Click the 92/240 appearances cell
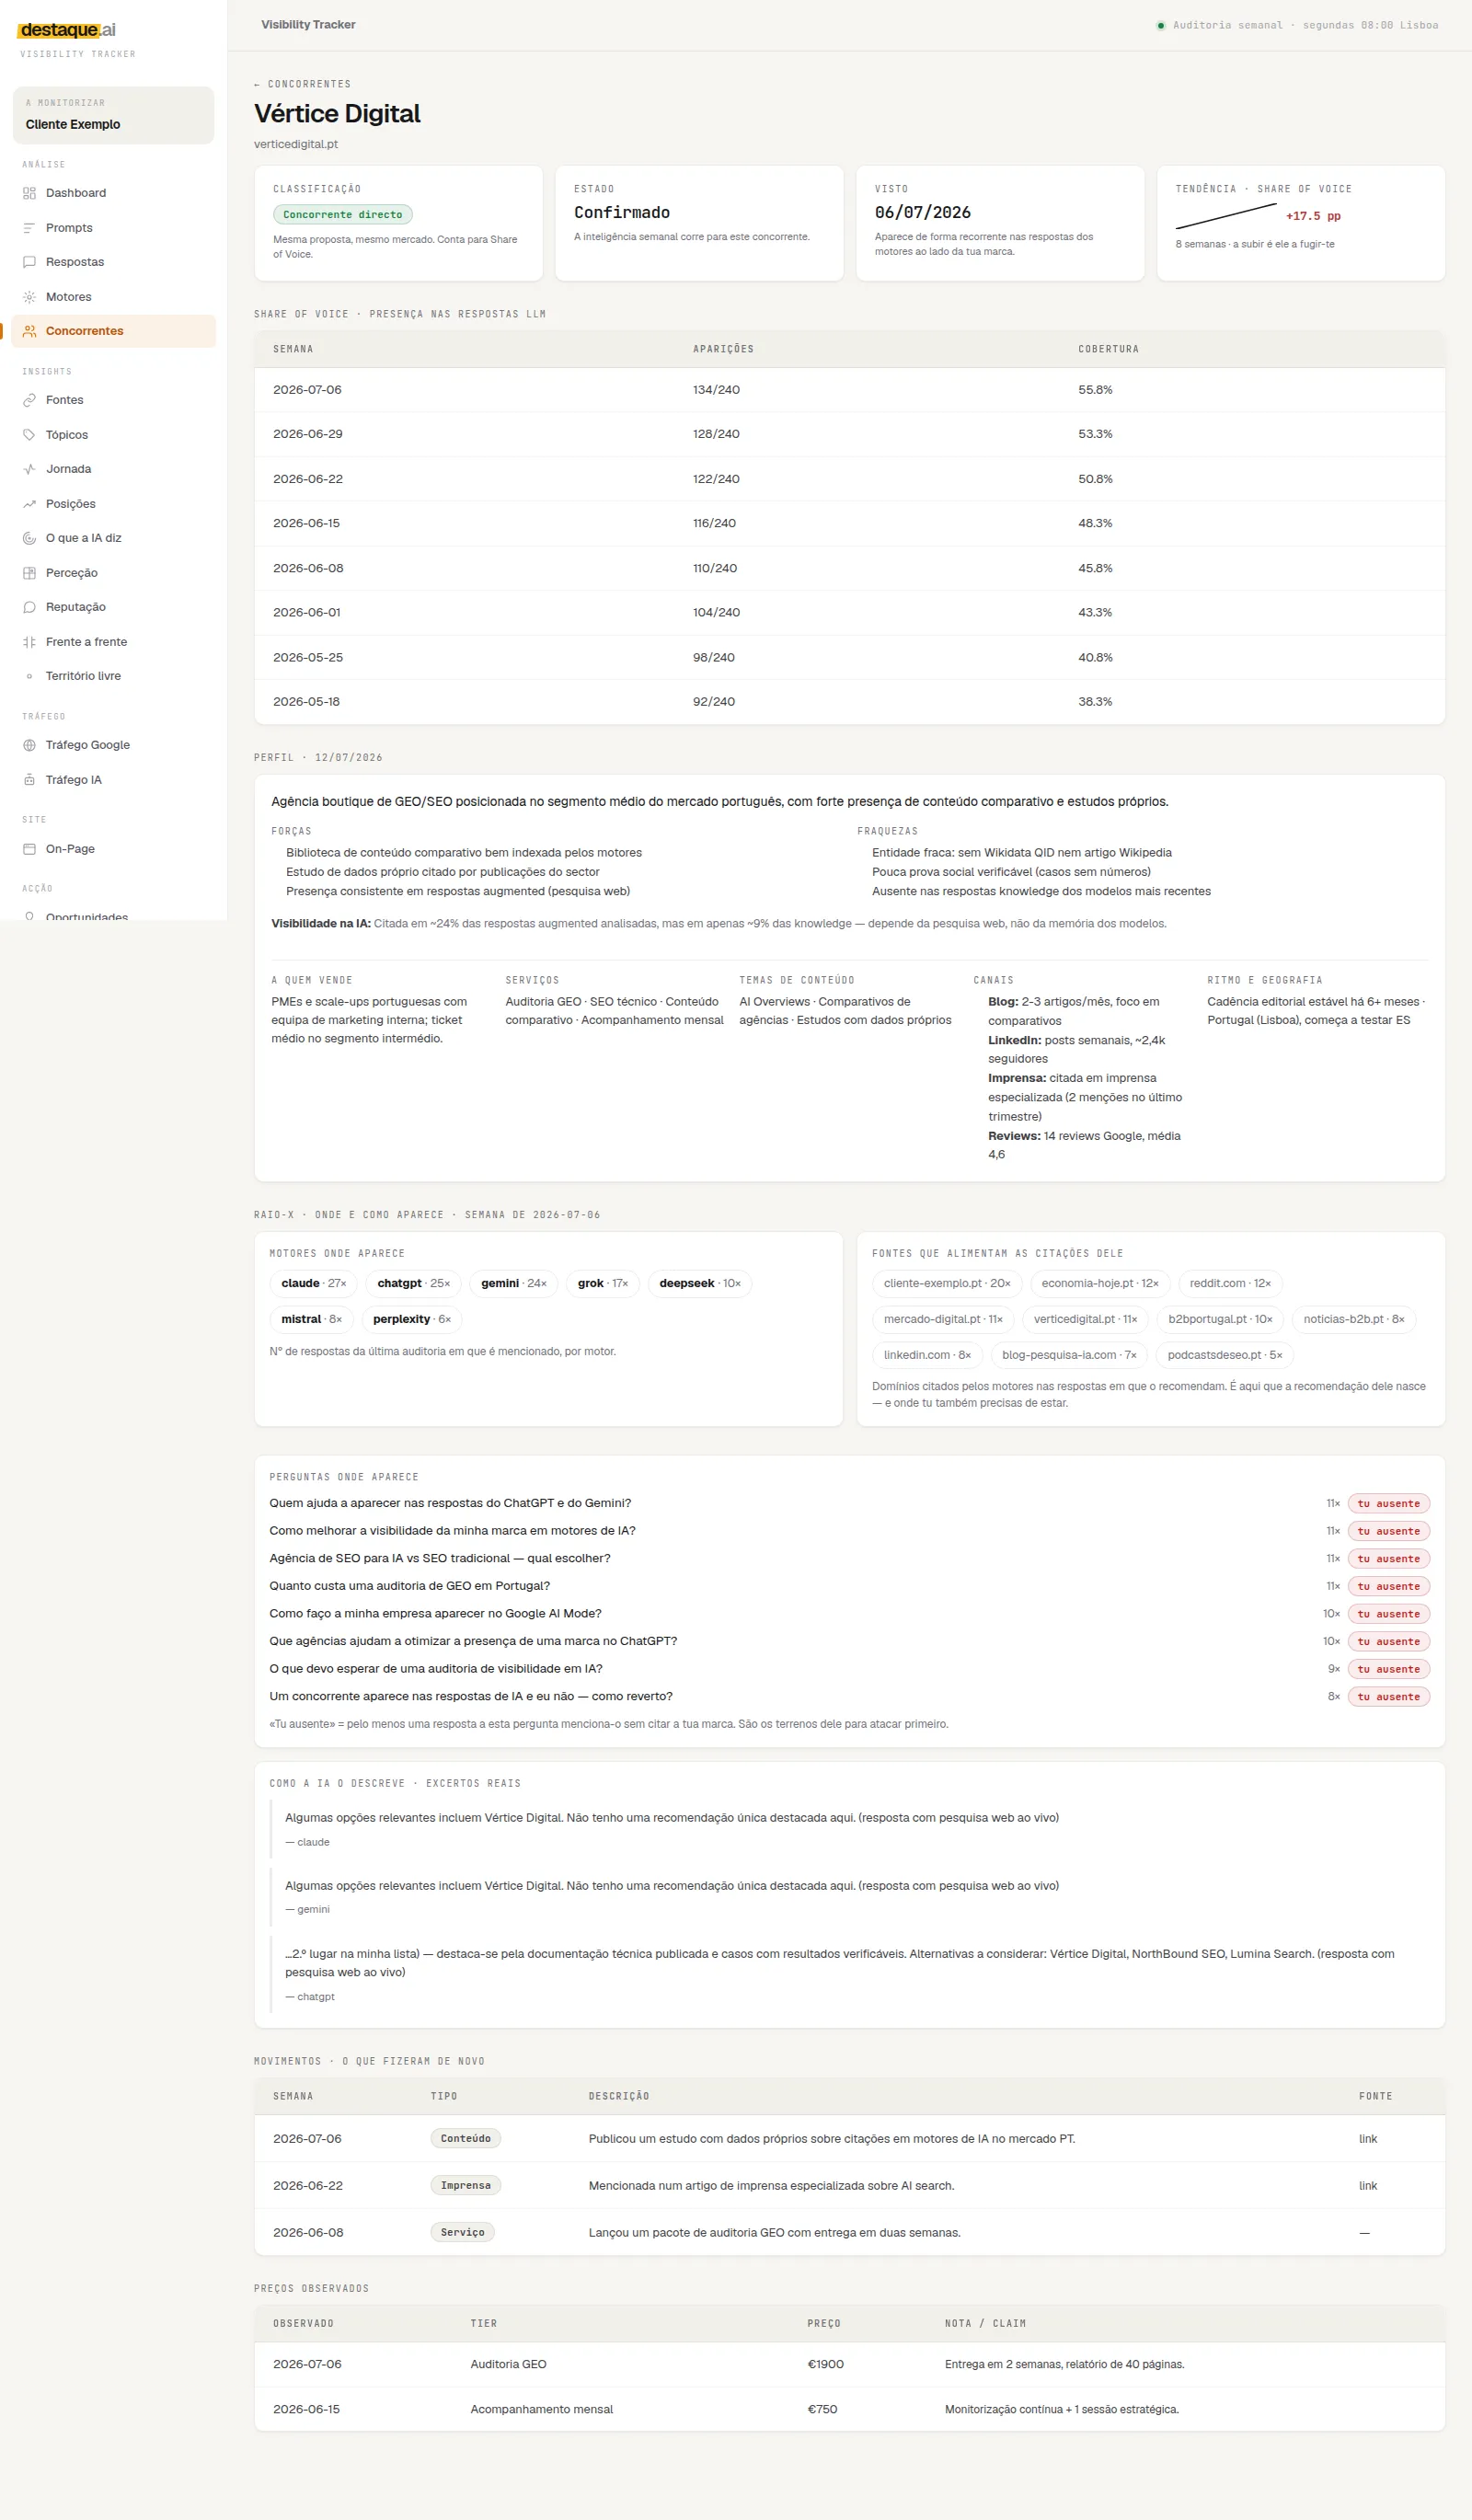This screenshot has height=2520, width=1472. [x=713, y=702]
